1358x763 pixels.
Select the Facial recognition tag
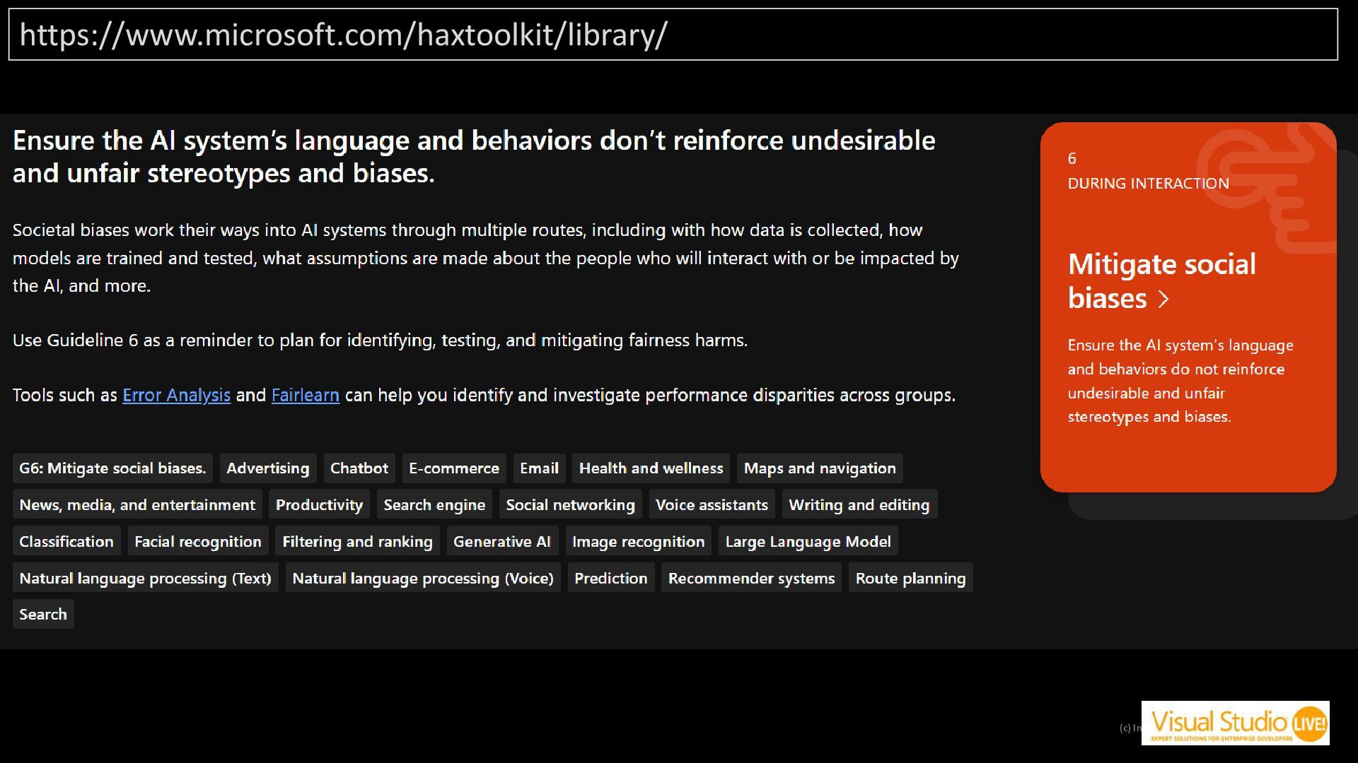tap(198, 541)
